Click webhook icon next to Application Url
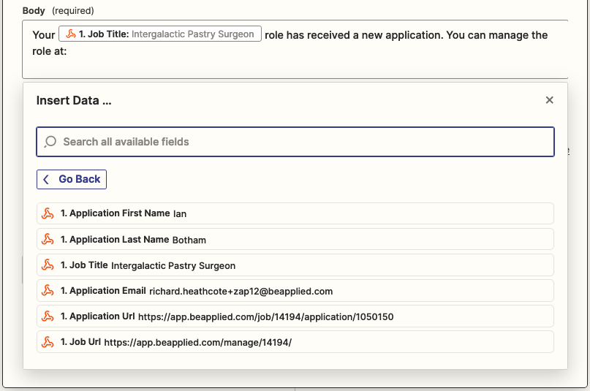590x391 pixels. coord(48,316)
